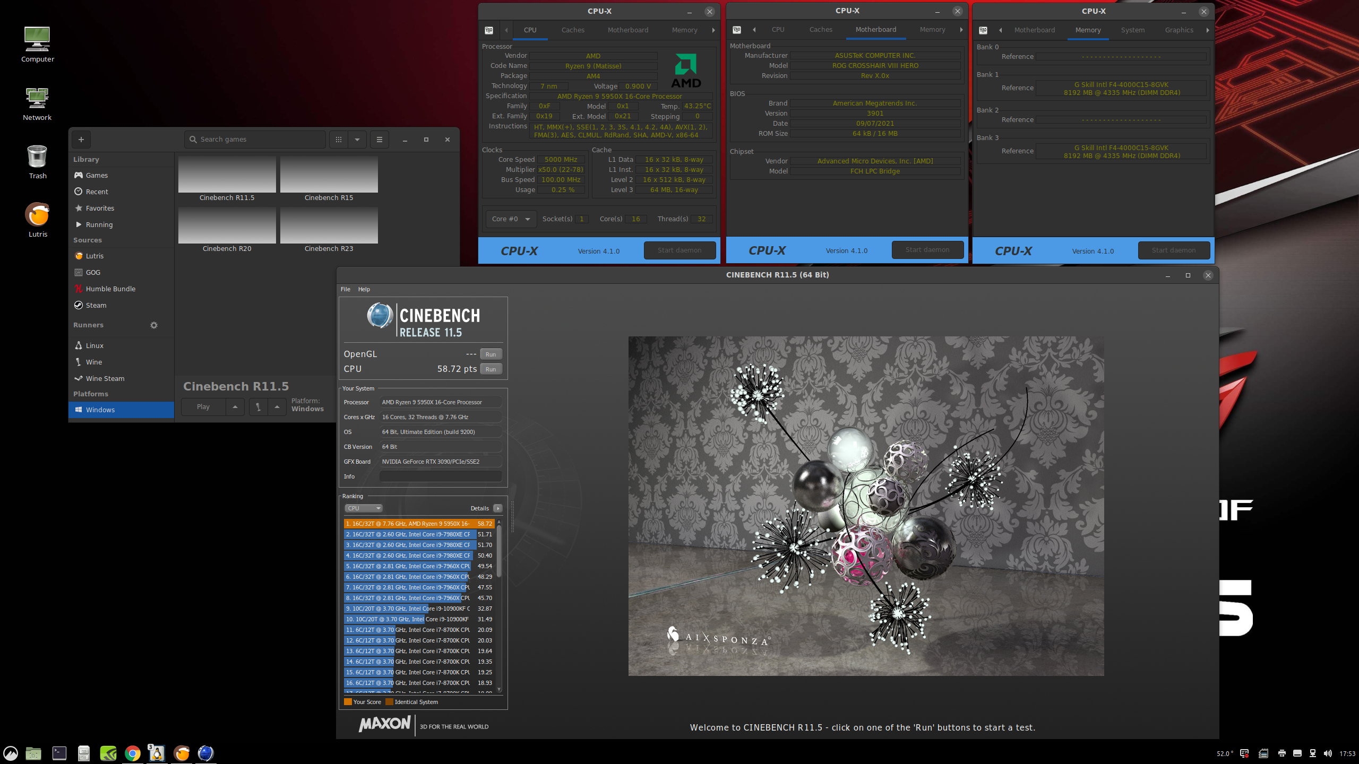Image resolution: width=1359 pixels, height=764 pixels.
Task: Open System tab in third CPU-X window
Action: coord(1133,30)
